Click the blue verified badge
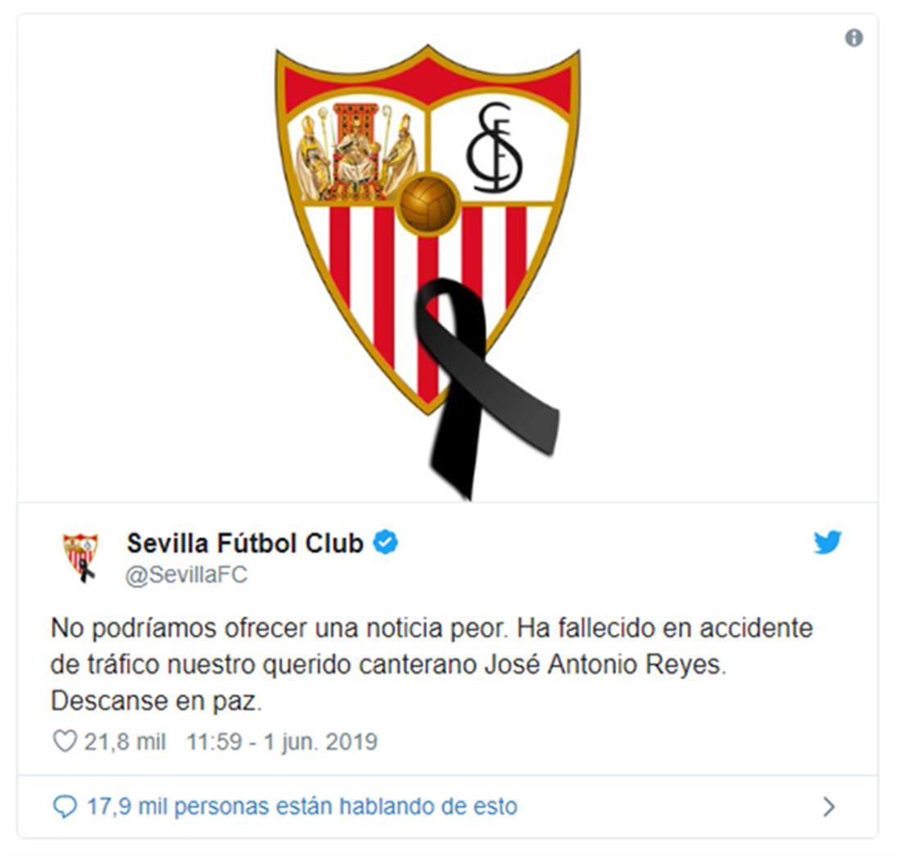 [x=386, y=542]
